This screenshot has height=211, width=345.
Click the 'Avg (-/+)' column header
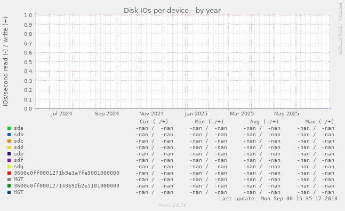pos(264,122)
